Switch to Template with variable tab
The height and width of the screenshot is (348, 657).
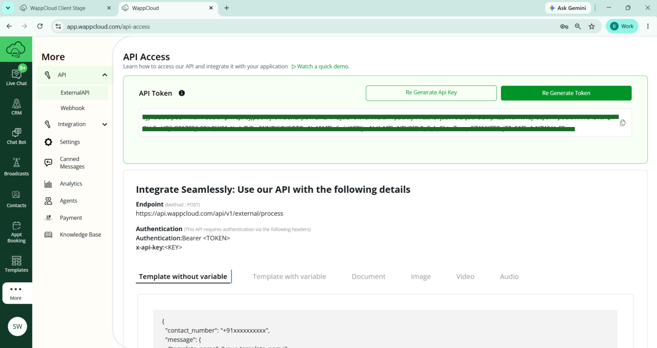289,276
